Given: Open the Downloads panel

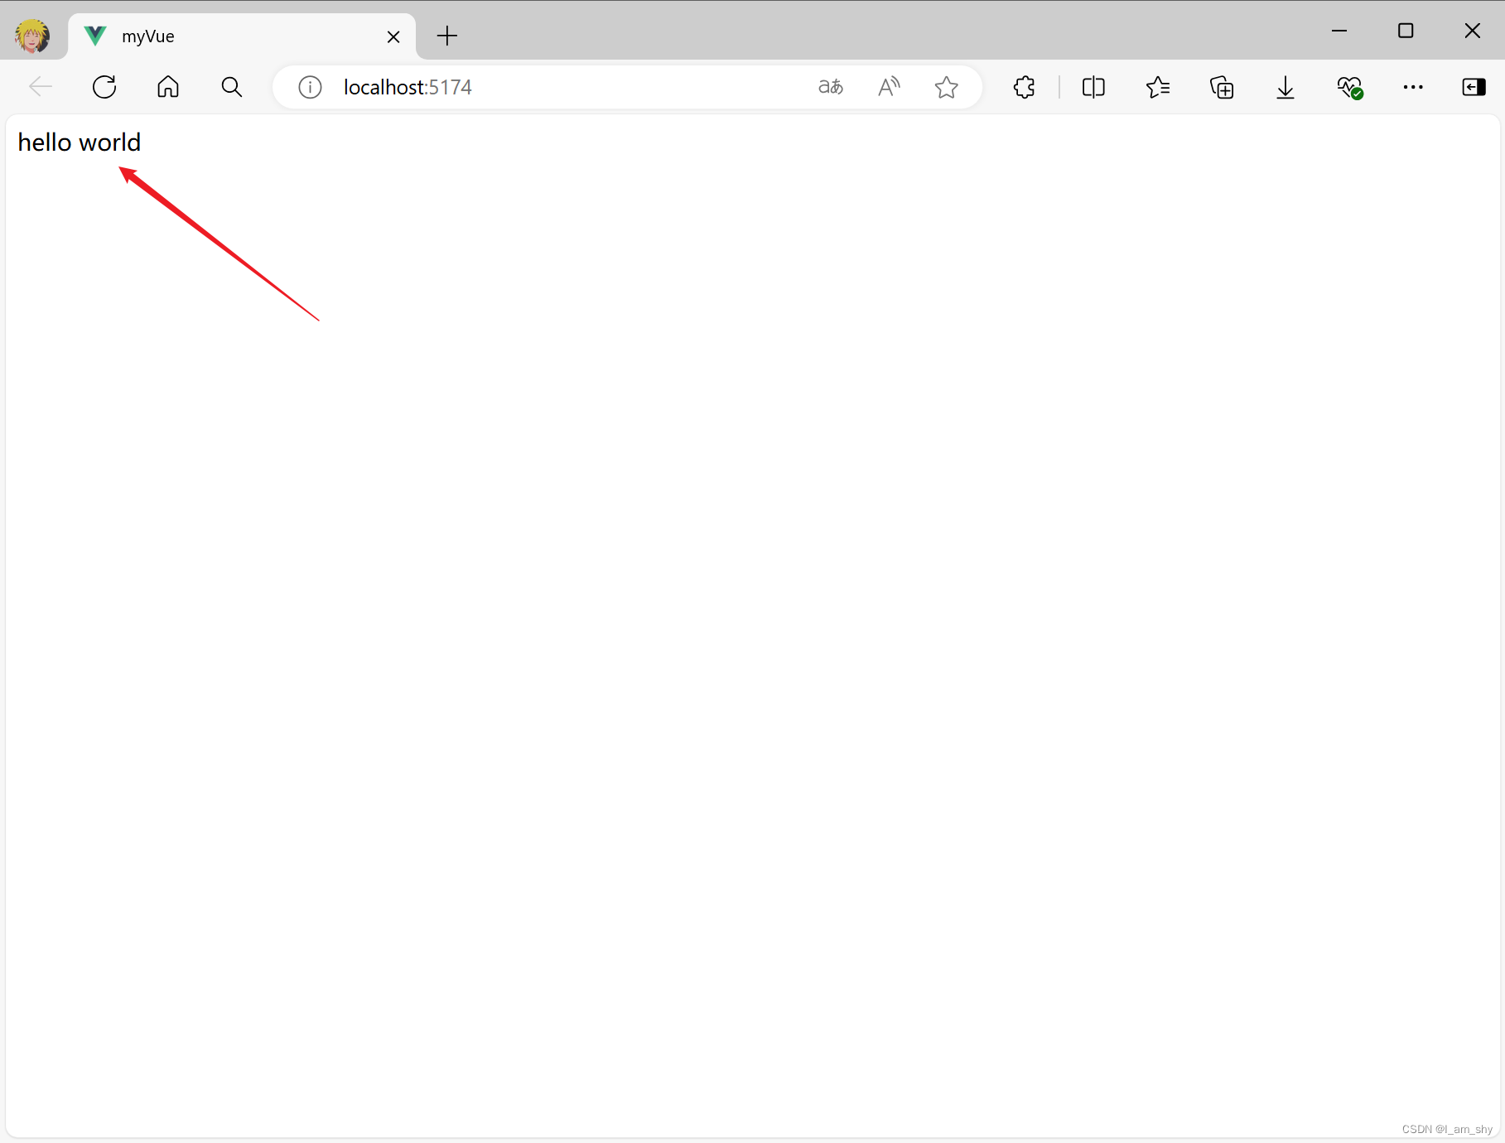Looking at the screenshot, I should pyautogui.click(x=1286, y=87).
